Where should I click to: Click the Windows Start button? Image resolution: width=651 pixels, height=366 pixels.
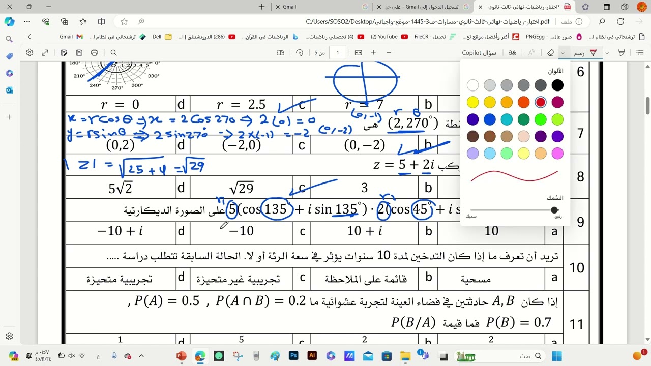point(557,356)
